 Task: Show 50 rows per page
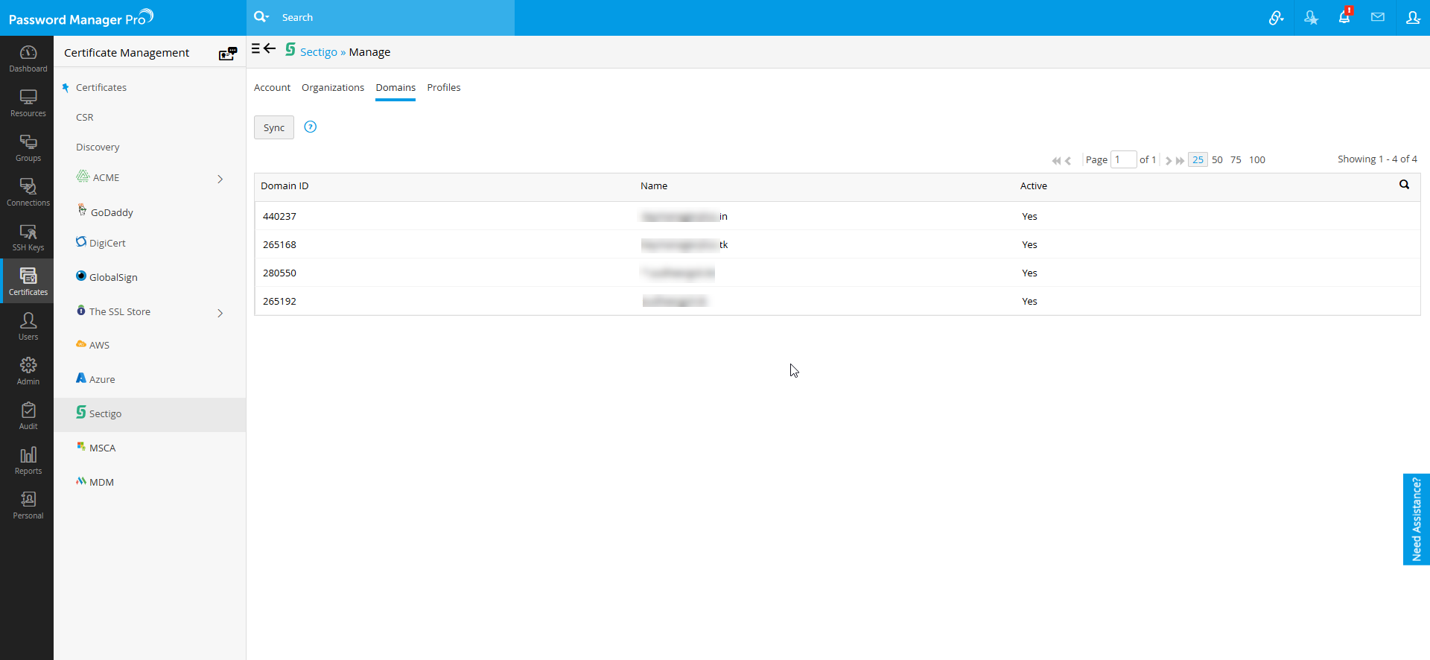(x=1217, y=160)
